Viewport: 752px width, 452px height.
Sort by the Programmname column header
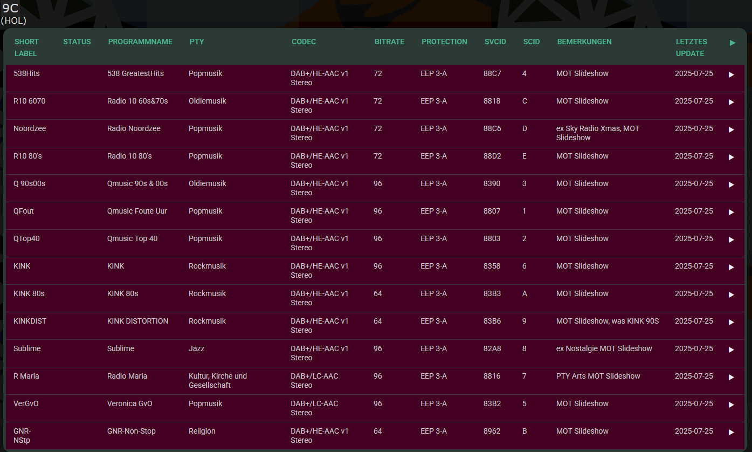[140, 42]
